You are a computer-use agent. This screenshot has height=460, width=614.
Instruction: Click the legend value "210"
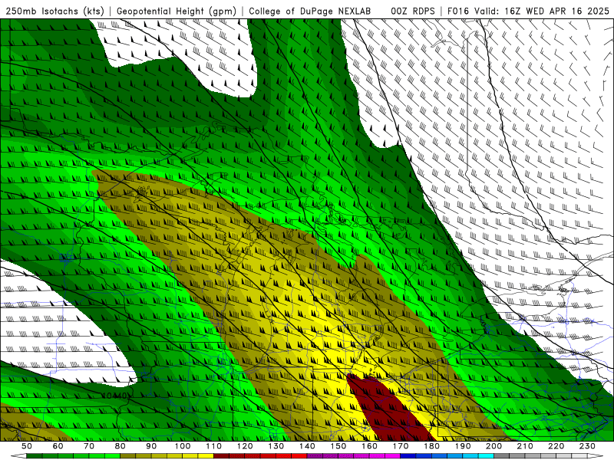tap(526, 446)
